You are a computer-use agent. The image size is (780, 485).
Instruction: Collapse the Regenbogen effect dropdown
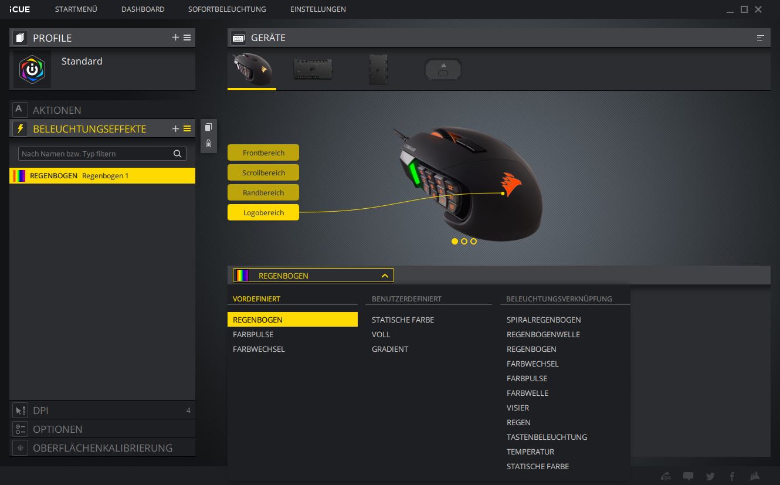pos(385,275)
